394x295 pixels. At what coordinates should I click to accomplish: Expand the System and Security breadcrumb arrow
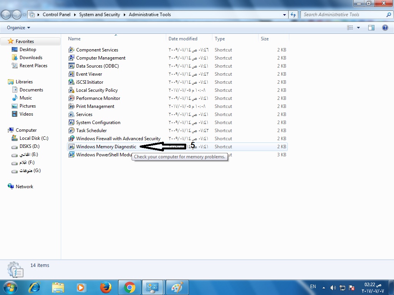[x=124, y=15]
